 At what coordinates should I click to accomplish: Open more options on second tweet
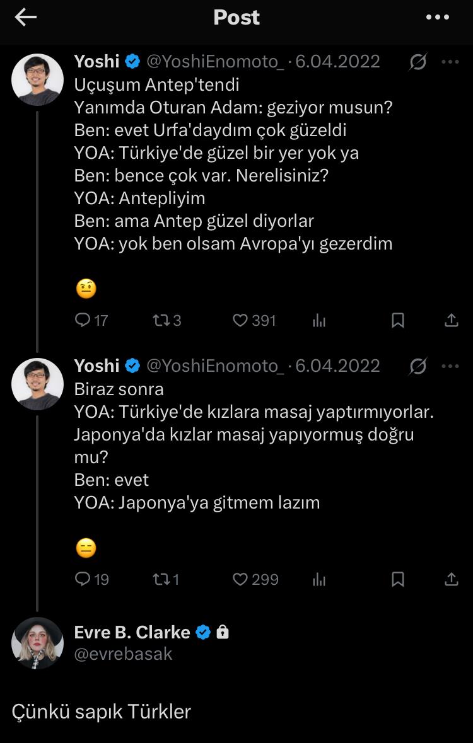(x=450, y=366)
